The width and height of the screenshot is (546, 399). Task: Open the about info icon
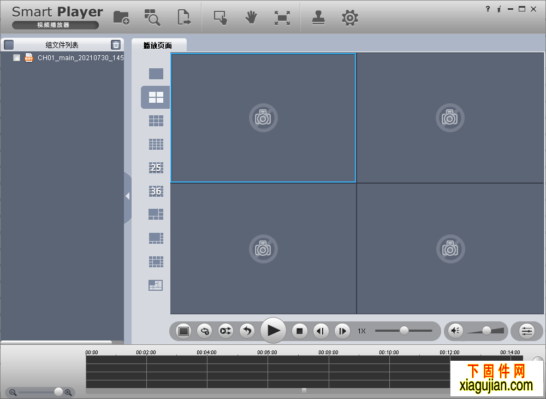tap(499, 9)
